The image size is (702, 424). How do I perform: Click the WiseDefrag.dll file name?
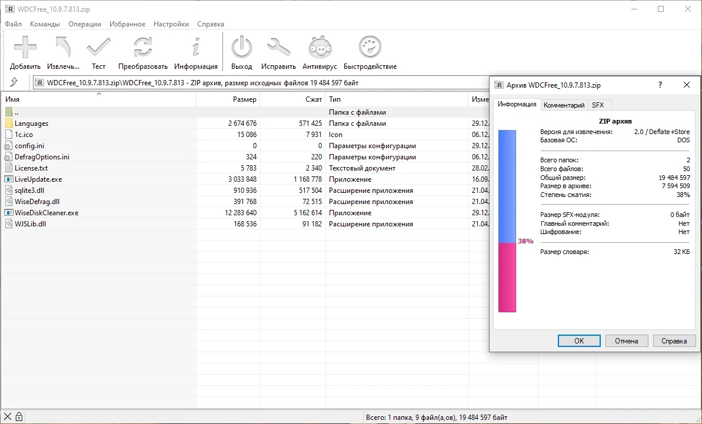37,202
